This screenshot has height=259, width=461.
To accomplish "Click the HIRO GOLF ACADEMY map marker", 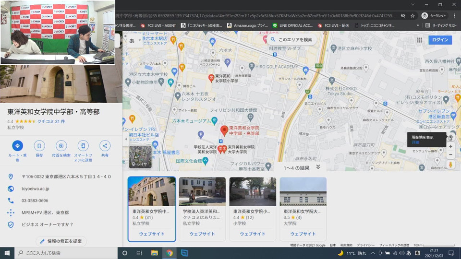I will (x=251, y=66).
